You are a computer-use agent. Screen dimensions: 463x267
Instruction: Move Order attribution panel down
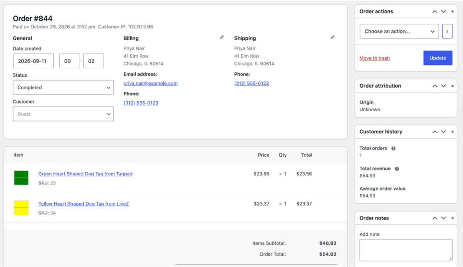(x=444, y=86)
